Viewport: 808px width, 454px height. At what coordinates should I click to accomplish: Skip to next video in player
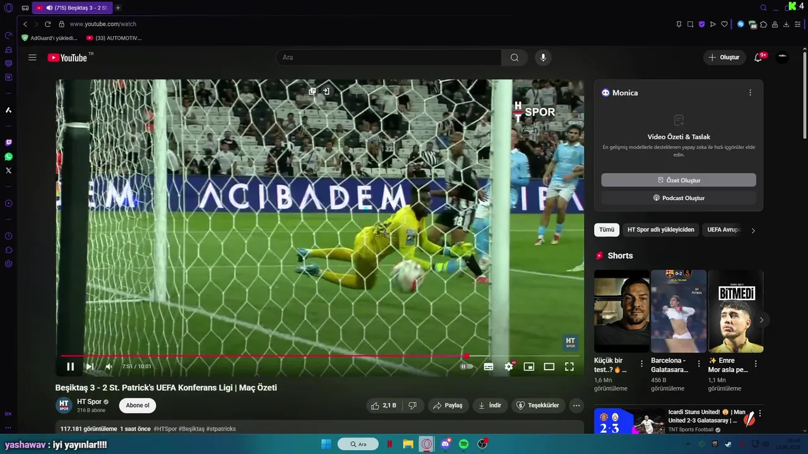coord(90,366)
